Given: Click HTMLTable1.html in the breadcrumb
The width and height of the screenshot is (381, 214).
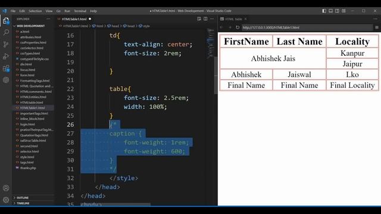Looking at the screenshot, I should pyautogui.click(x=76, y=26).
